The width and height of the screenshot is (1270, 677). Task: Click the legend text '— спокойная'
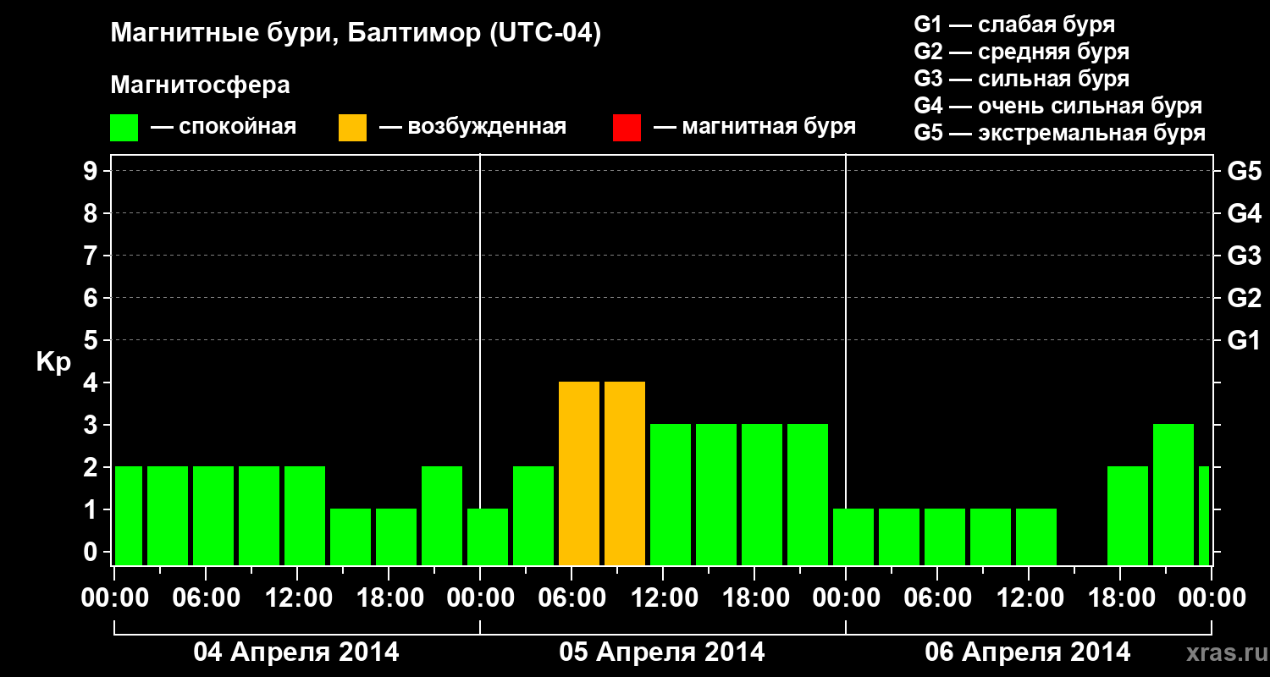224,127
